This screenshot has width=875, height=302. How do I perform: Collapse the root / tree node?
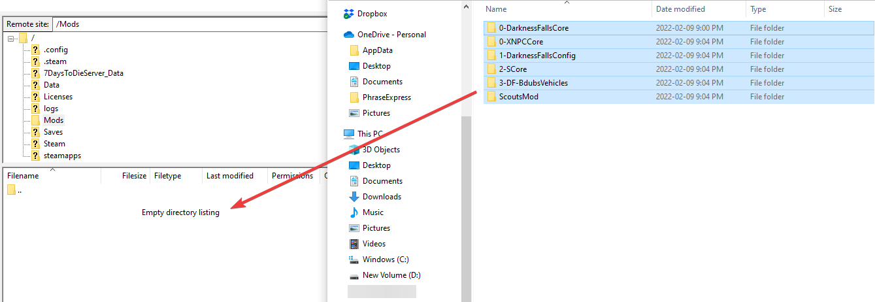[x=11, y=38]
